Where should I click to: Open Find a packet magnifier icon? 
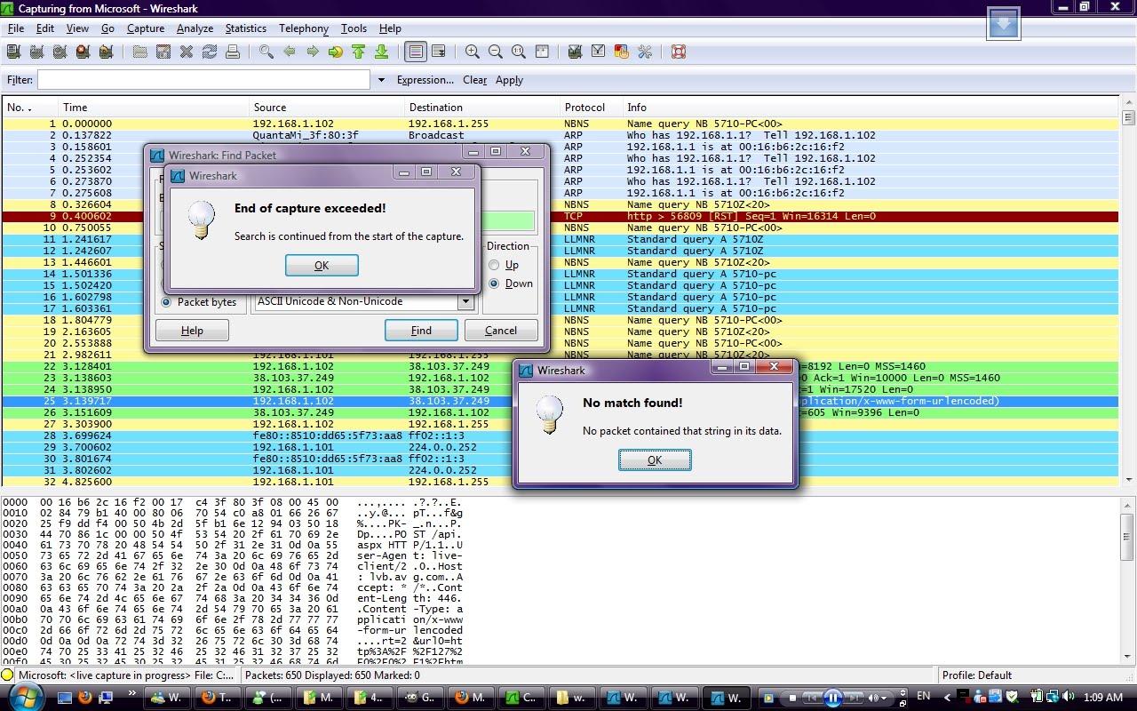266,52
